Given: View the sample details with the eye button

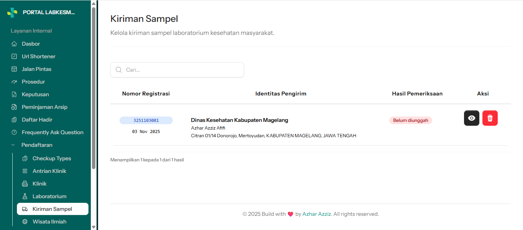Looking at the screenshot, I should click(x=472, y=118).
